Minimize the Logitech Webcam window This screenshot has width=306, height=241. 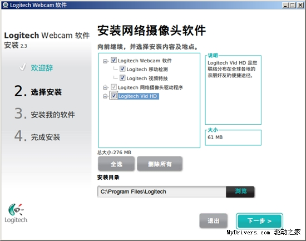tap(285, 5)
